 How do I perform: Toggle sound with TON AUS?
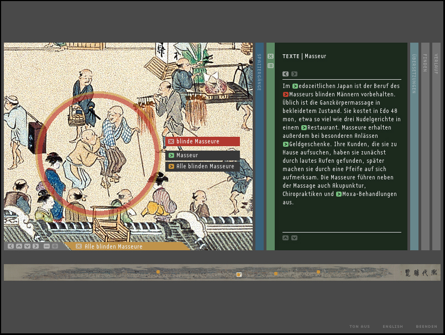359,327
